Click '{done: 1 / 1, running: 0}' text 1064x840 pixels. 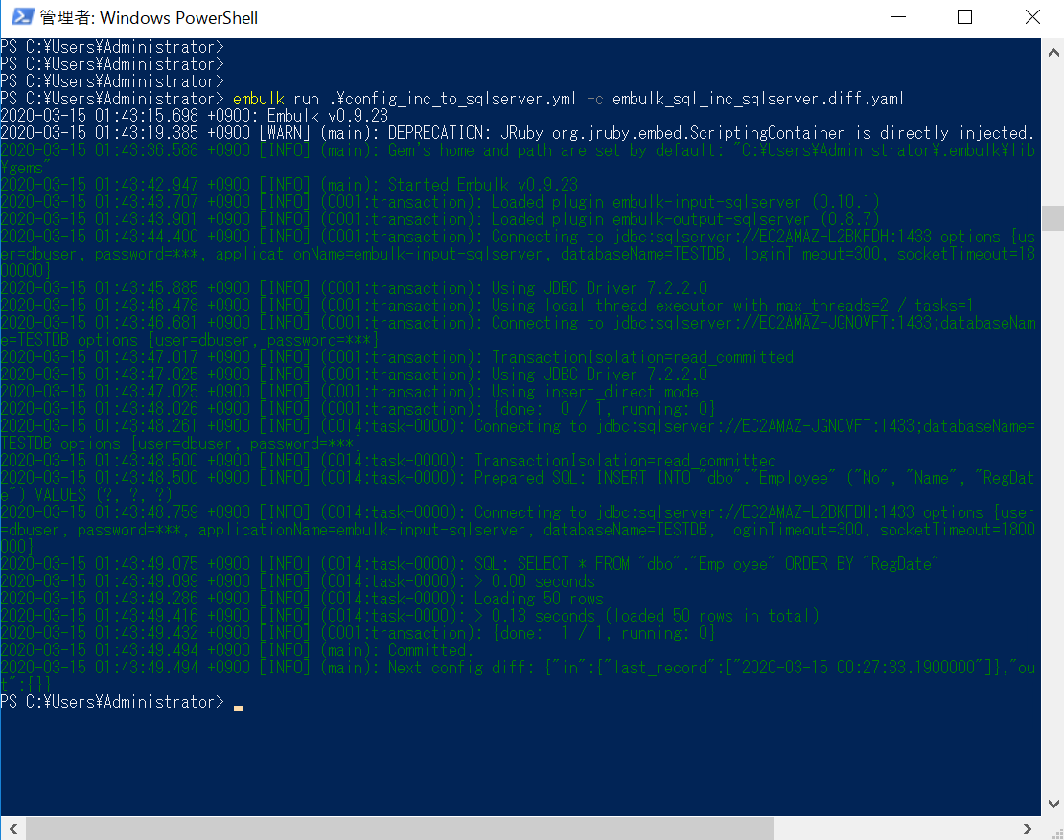coord(603,633)
